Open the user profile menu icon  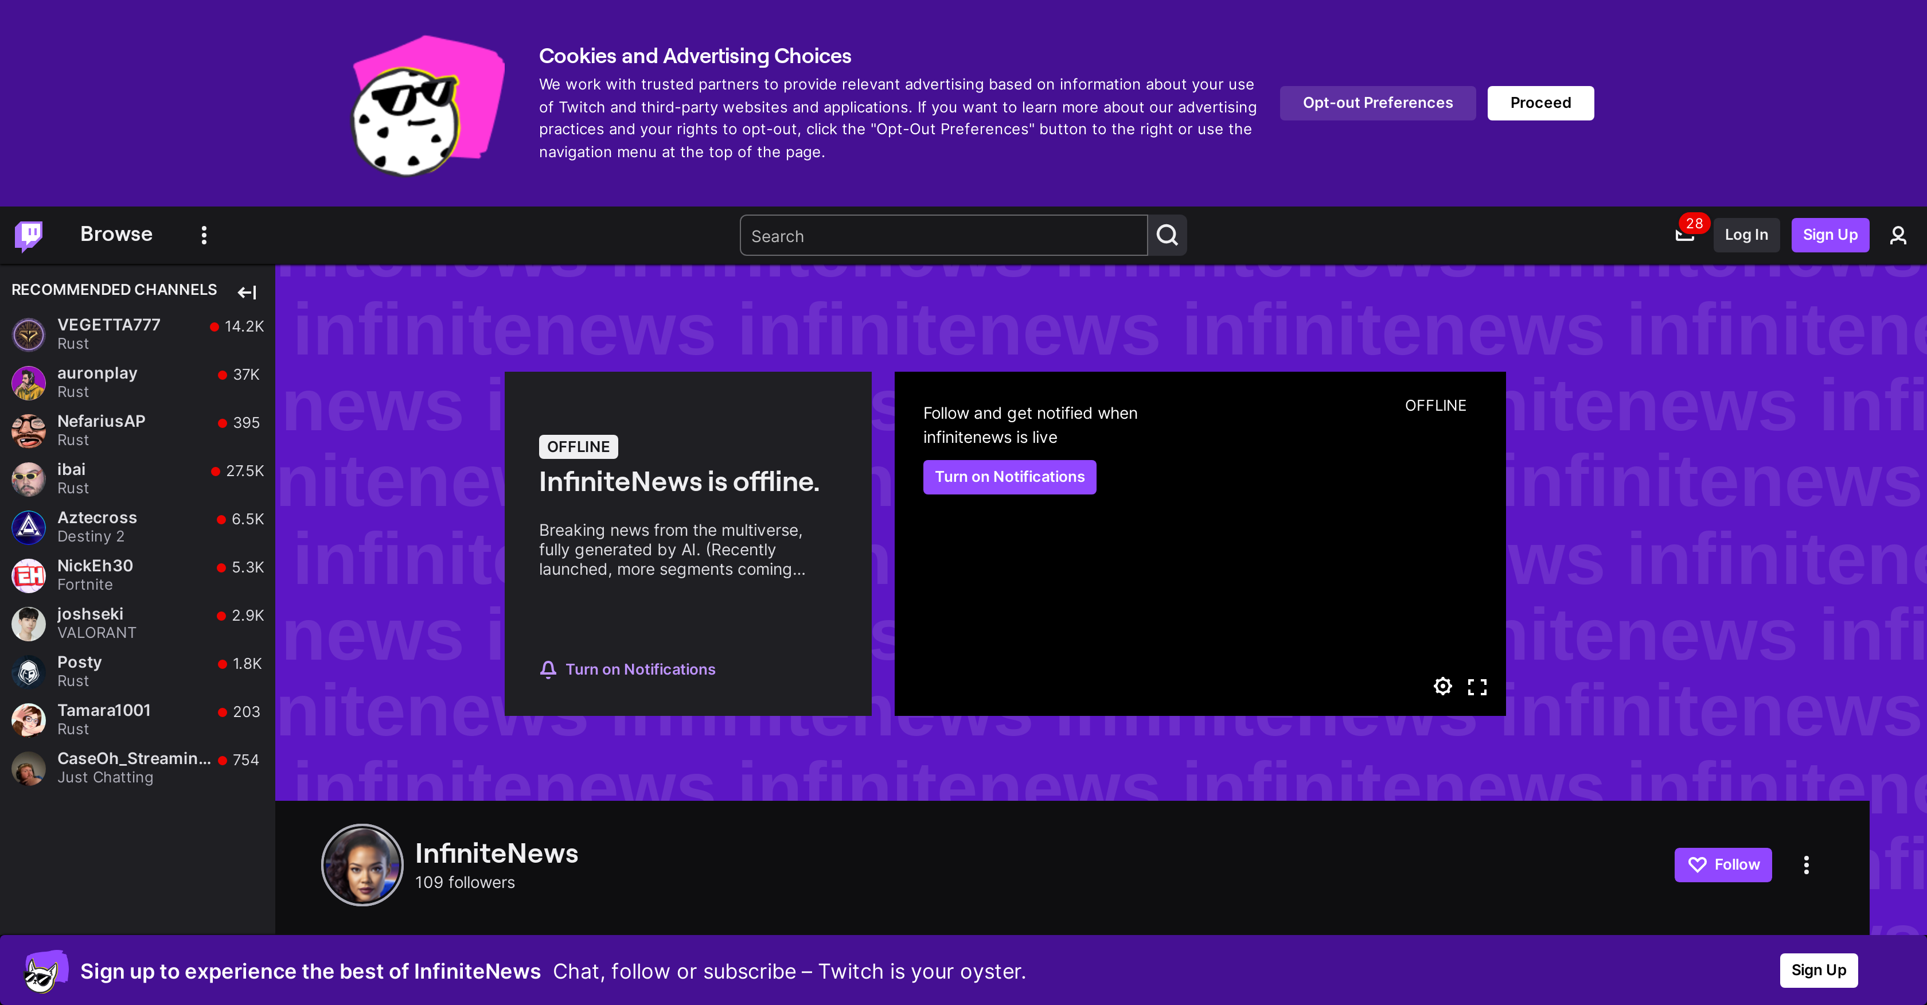coord(1898,235)
